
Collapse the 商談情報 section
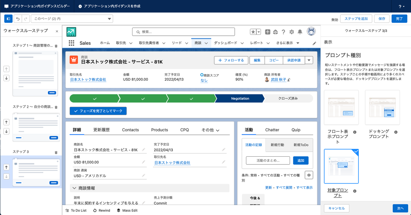pyautogui.click(x=74, y=188)
